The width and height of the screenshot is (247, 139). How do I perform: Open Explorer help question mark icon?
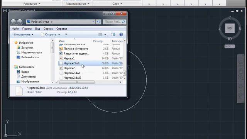121,34
